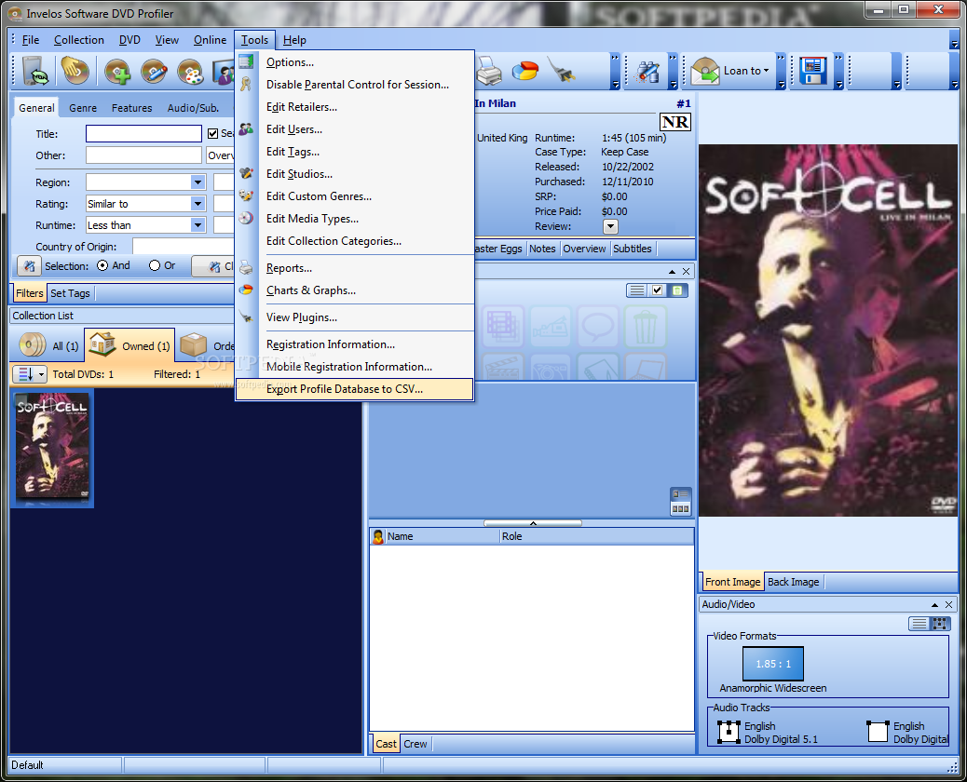Collapse the features panel with the up arrow
This screenshot has height=782, width=967.
672,271
